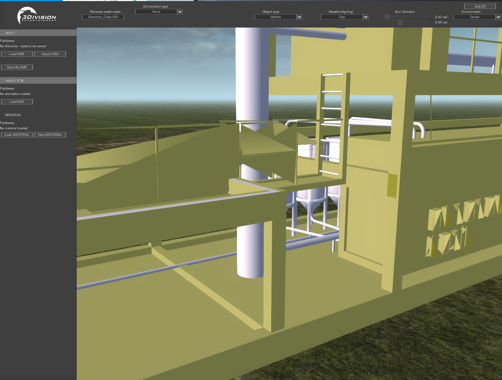
Task: Open the Weather/lighting Day dropdown arrow
Action: coord(366,17)
